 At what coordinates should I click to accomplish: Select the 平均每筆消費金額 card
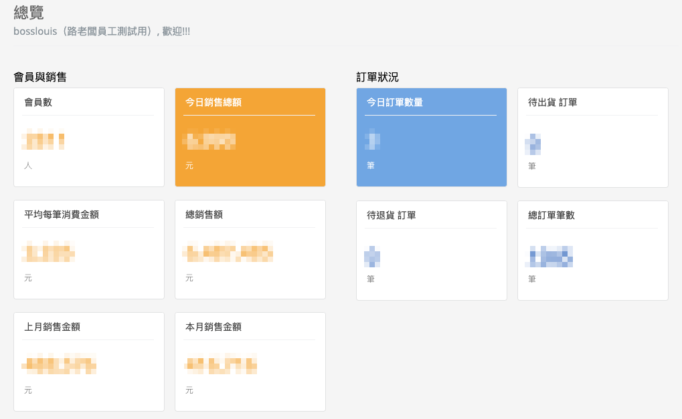(89, 250)
